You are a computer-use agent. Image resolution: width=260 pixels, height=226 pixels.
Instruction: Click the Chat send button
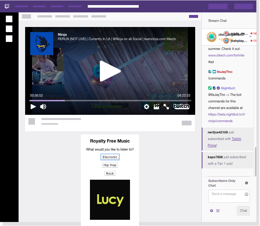point(243,211)
